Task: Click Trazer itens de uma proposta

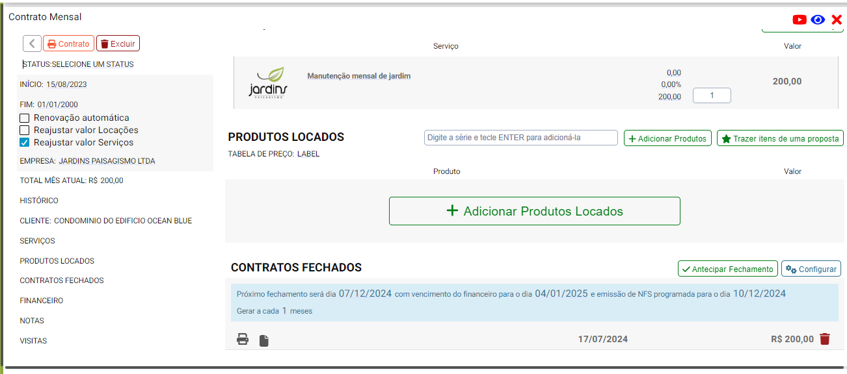Action: pyautogui.click(x=780, y=138)
